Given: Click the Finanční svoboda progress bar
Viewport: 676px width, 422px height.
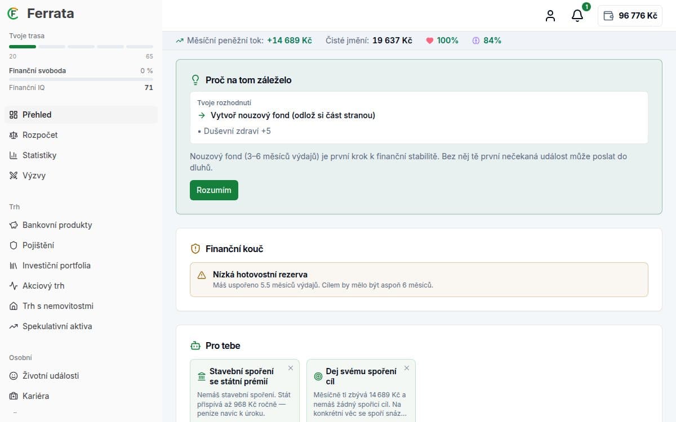Looking at the screenshot, I should [x=81, y=79].
